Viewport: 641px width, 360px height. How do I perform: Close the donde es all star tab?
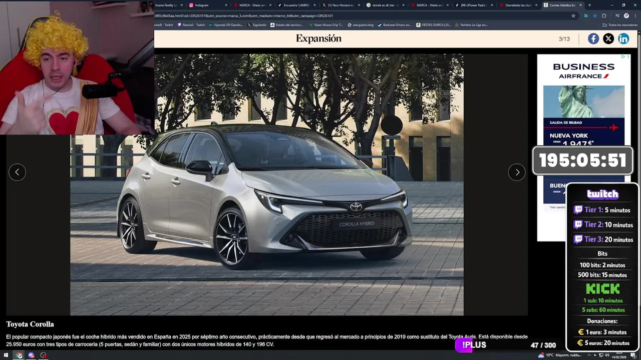[403, 5]
